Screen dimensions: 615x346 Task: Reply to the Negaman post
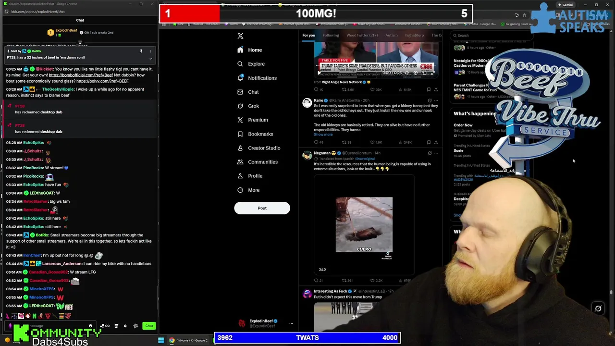316,280
